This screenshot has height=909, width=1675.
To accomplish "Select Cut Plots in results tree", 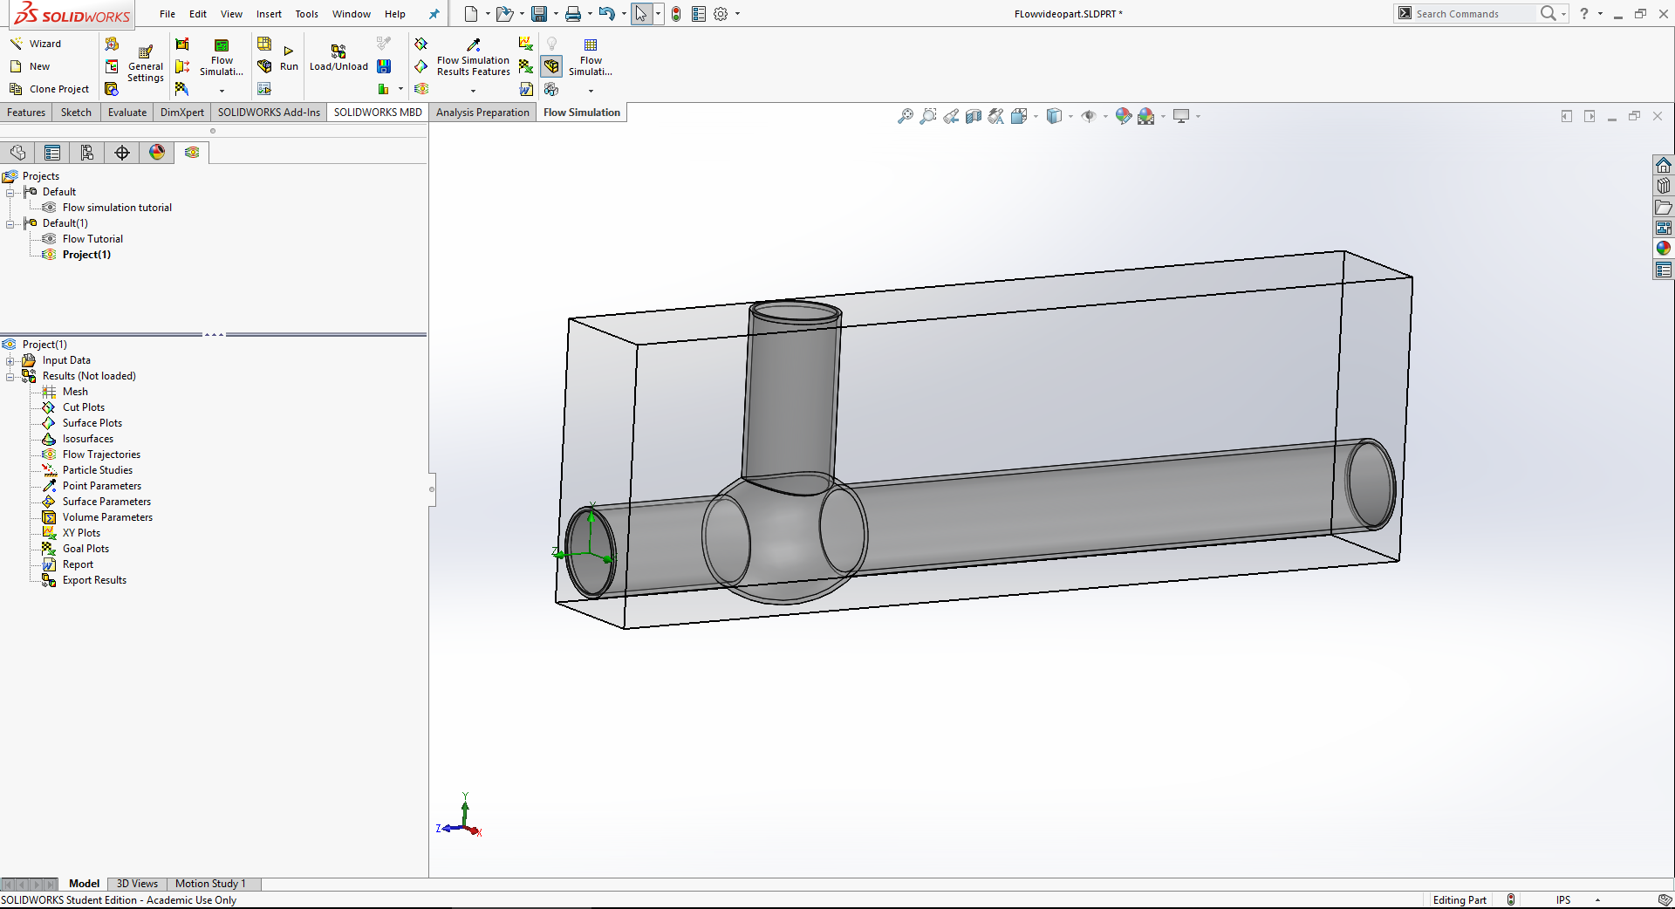I will pyautogui.click(x=84, y=407).
